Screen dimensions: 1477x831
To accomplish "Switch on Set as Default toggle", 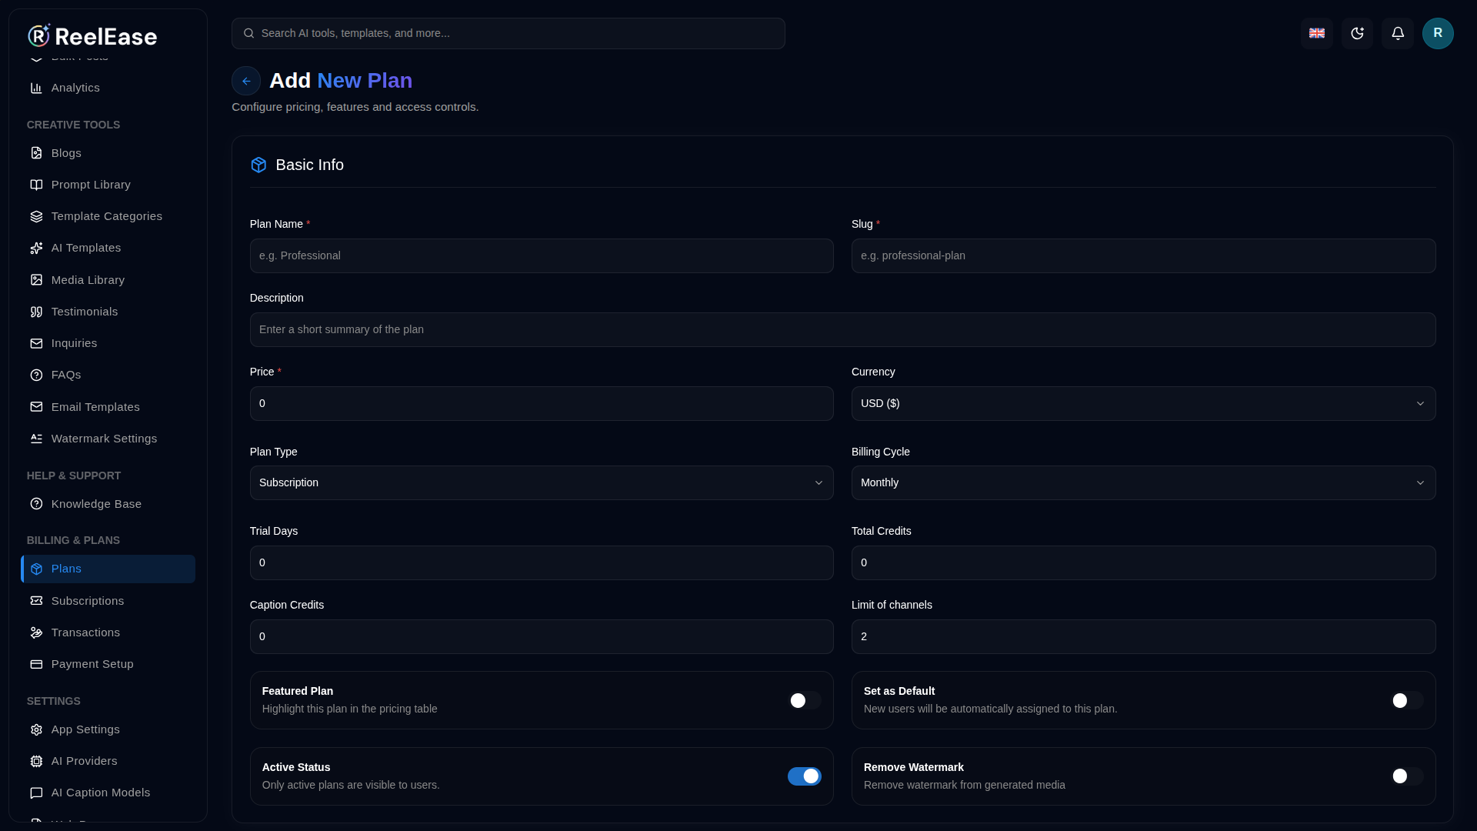I will pyautogui.click(x=1407, y=700).
